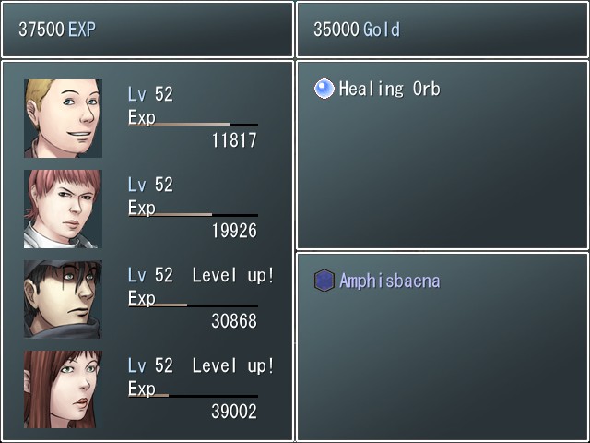Select the red-haired woman portrait
Viewport: 590px width, 443px height.
63,389
